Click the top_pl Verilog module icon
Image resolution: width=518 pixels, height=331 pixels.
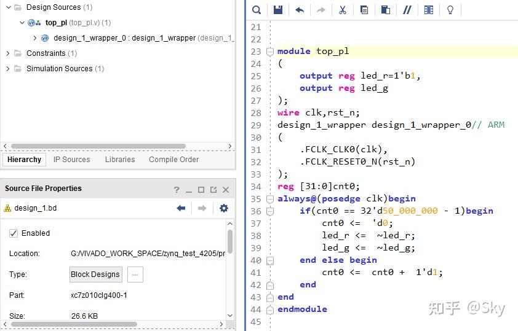[34, 23]
